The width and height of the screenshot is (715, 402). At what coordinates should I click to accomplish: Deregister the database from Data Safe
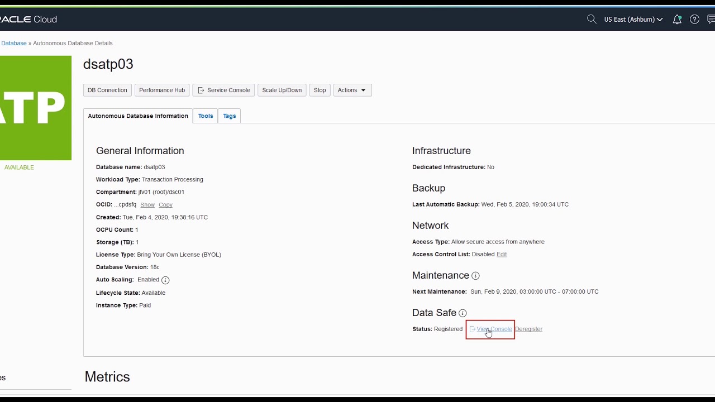pos(528,329)
